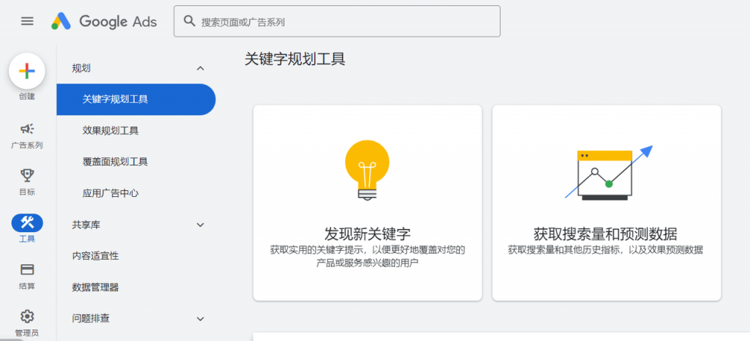
Task: Open 结算 credit card icon
Action: click(27, 269)
